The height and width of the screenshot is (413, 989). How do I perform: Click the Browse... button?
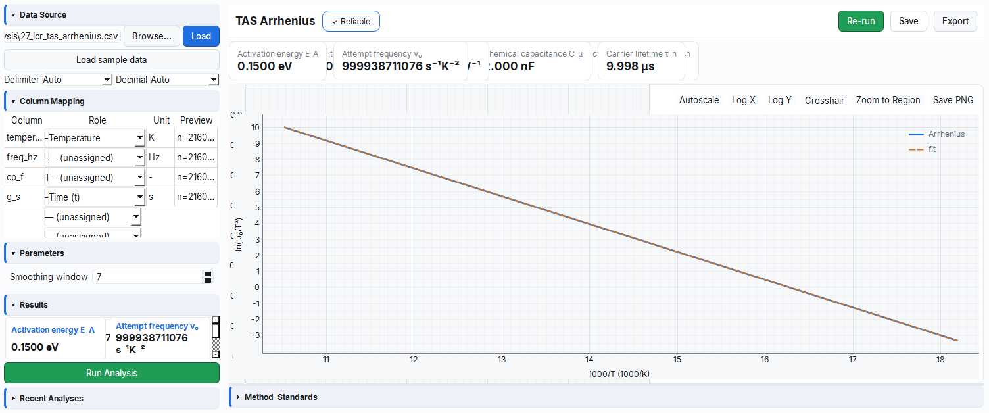(152, 36)
